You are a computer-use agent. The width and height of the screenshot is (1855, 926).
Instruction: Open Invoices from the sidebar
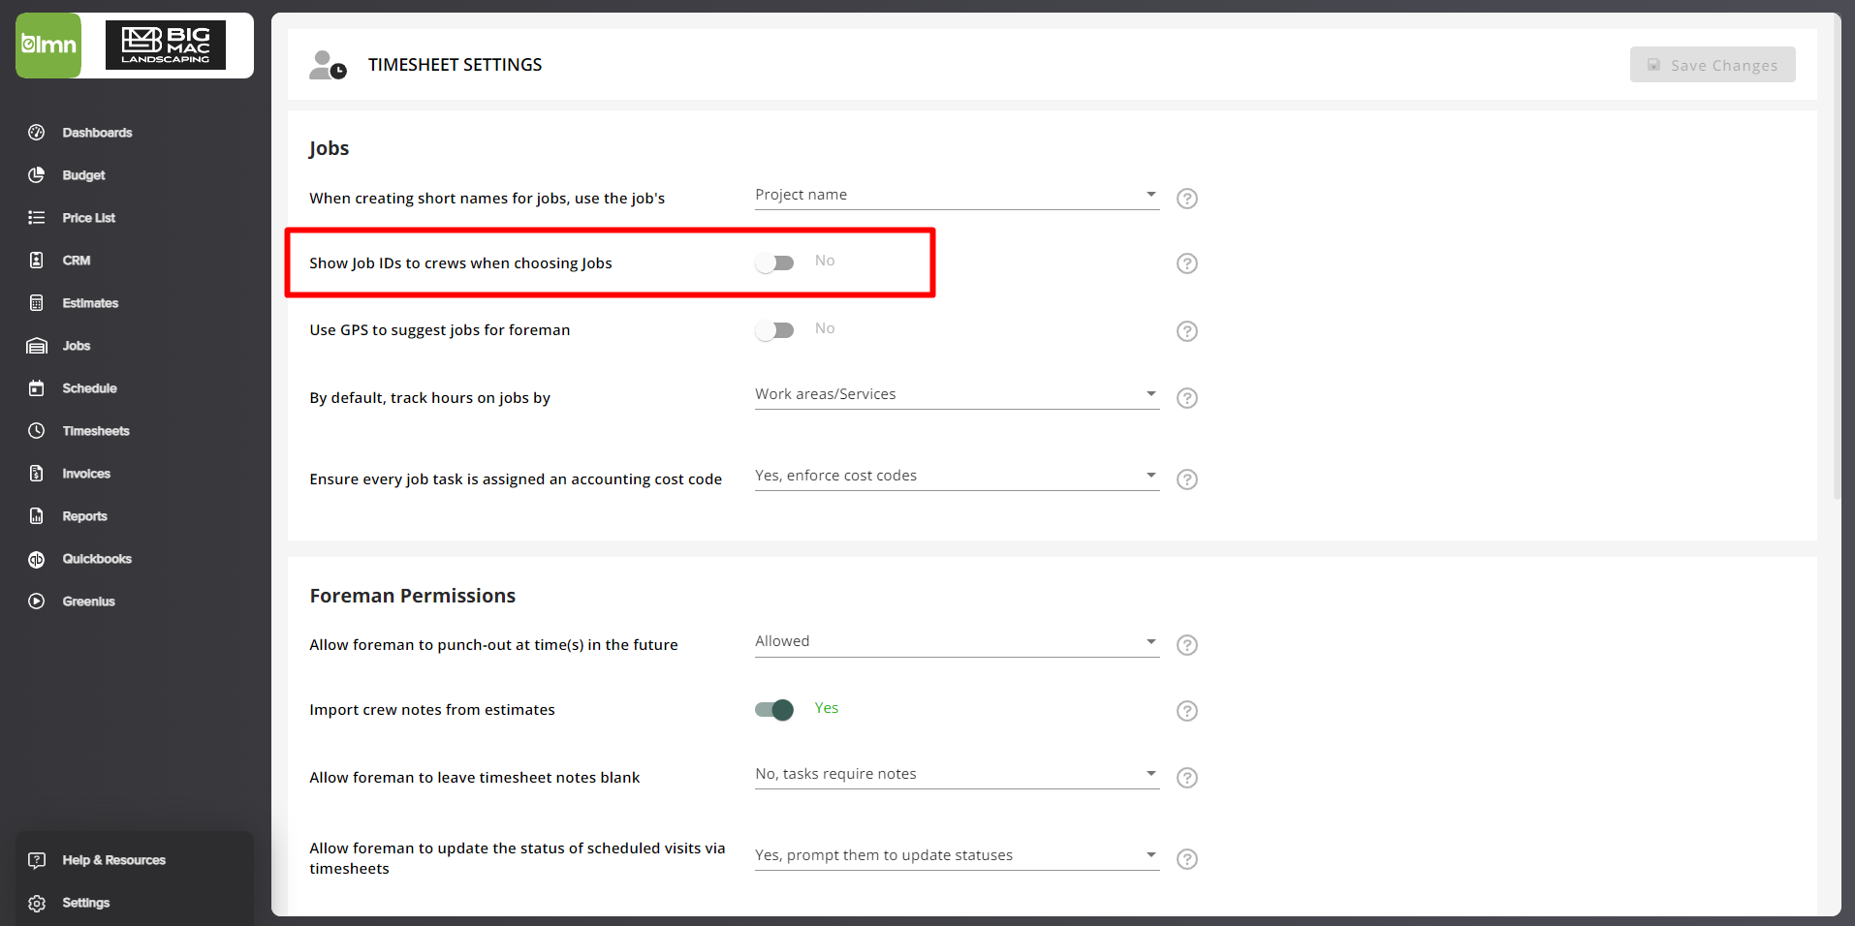point(86,474)
